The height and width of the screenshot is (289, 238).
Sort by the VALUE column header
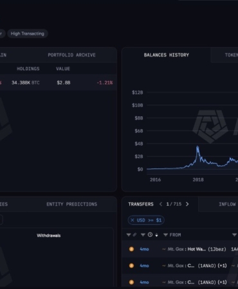point(63,69)
